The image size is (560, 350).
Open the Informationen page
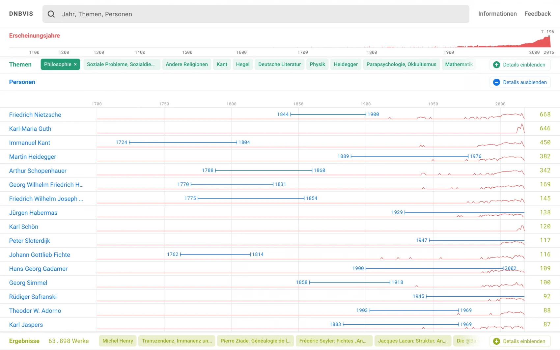pos(497,14)
